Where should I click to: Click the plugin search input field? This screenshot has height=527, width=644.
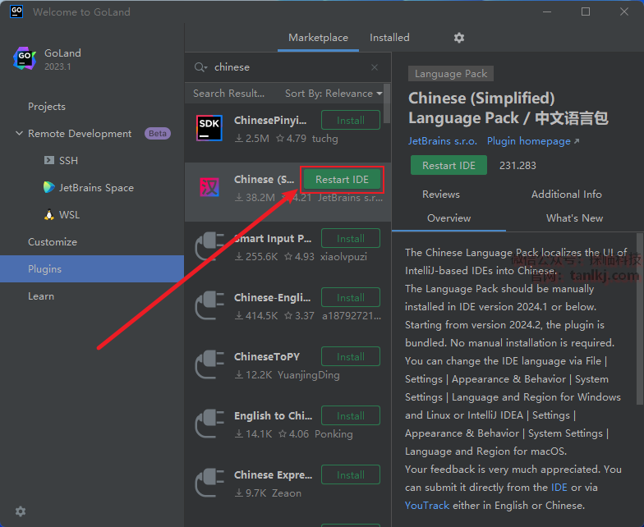[x=287, y=67]
